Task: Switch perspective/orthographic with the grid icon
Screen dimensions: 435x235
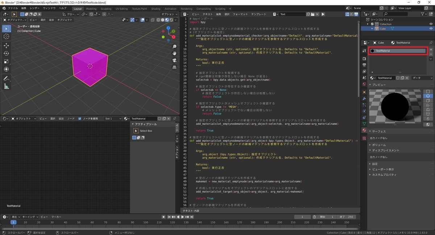Action: [x=174, y=67]
